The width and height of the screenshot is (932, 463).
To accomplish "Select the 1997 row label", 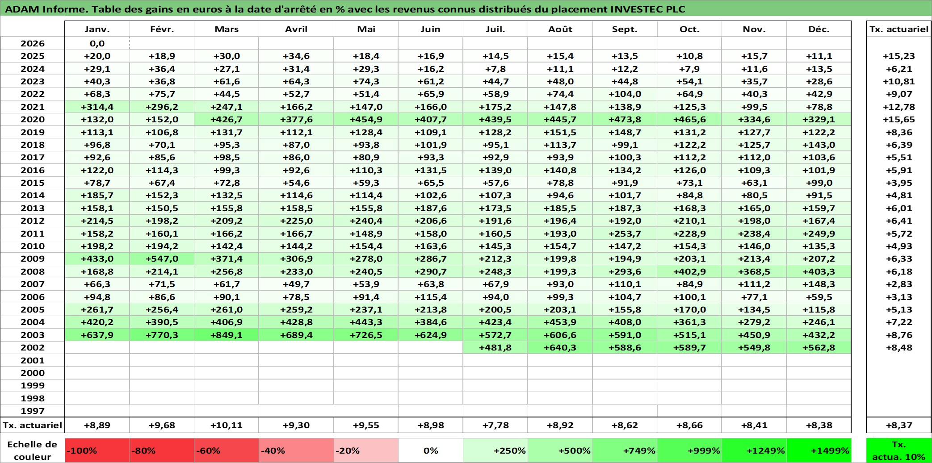I will point(33,411).
